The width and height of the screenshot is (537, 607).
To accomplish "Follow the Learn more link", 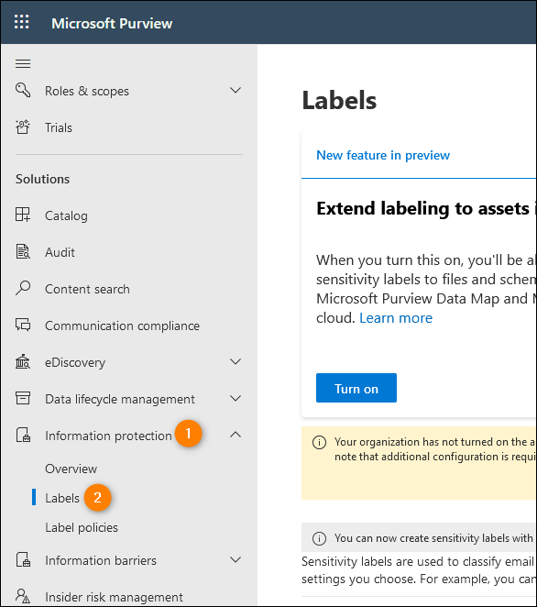I will click(396, 318).
